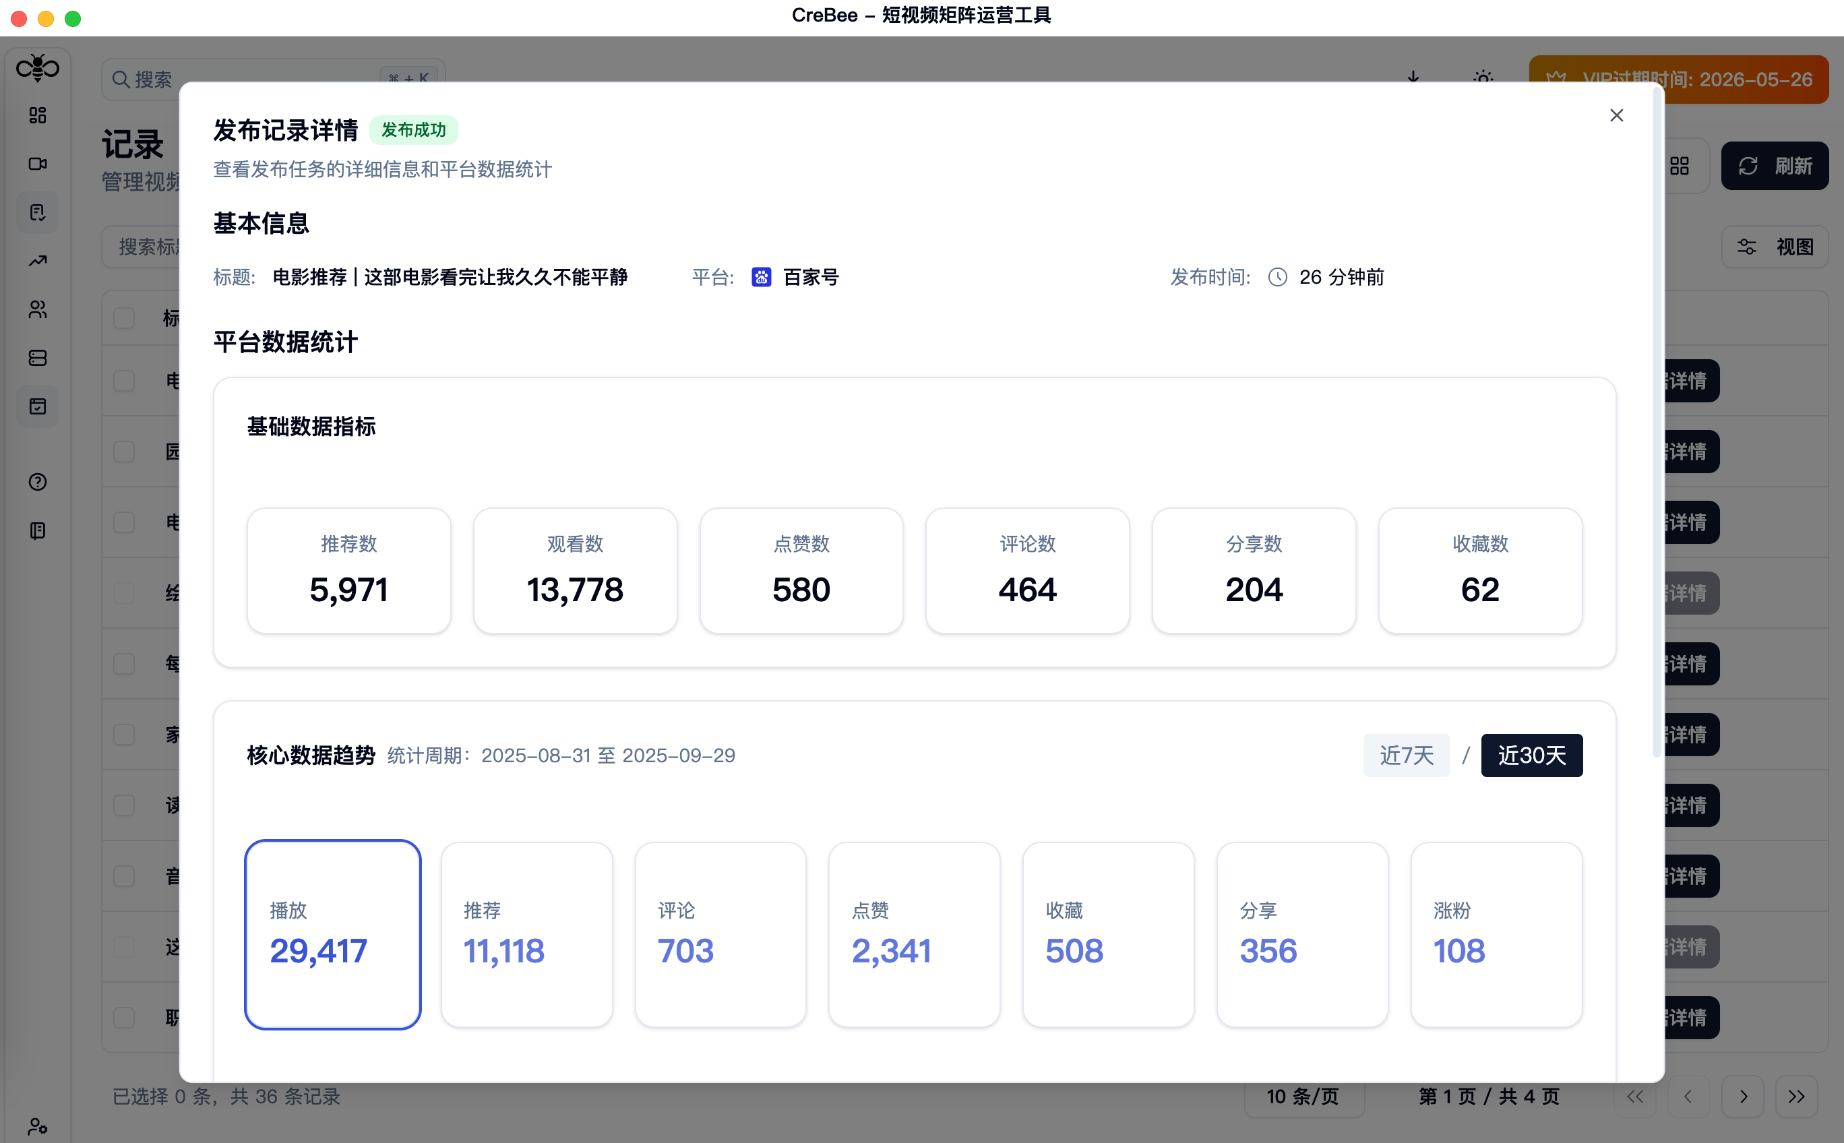Select the team members icon in sidebar
This screenshot has width=1844, height=1143.
37,310
